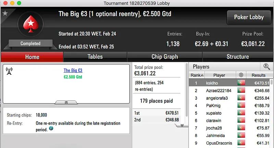Click the broadcast antenna icon

coord(9,71)
